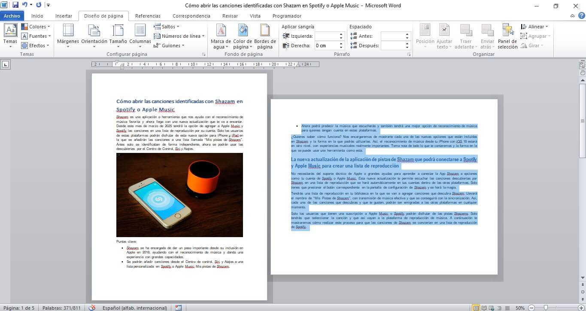Open the Párrafo dialog launcher
Screen dimensions: 586x311
pos(410,55)
